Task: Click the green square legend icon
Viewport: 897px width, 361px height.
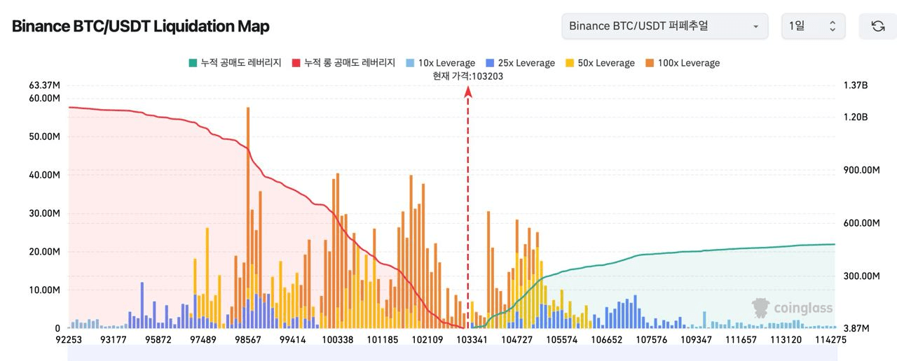Action: tap(193, 63)
